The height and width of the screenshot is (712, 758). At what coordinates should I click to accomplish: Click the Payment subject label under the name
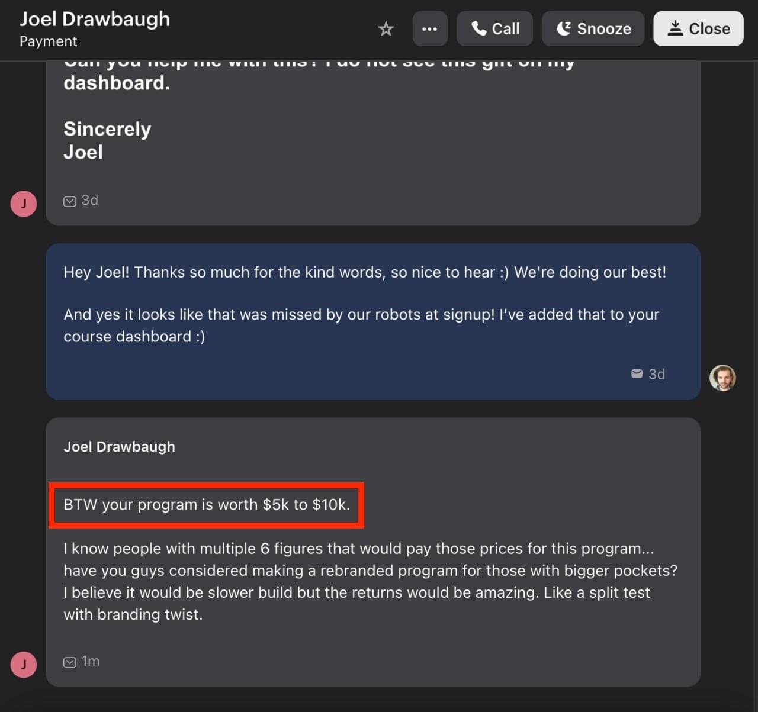pos(48,41)
